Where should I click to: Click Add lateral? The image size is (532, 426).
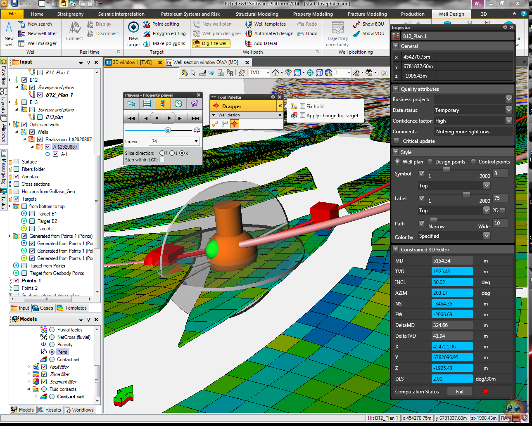pos(261,43)
